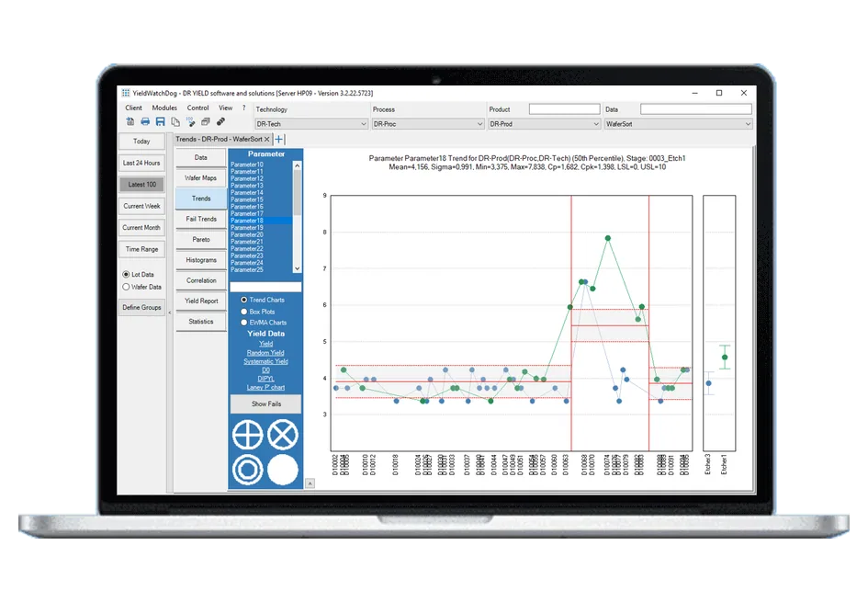The width and height of the screenshot is (868, 602).
Task: Click the parameter list scroll-up arrow
Action: pyautogui.click(x=298, y=165)
